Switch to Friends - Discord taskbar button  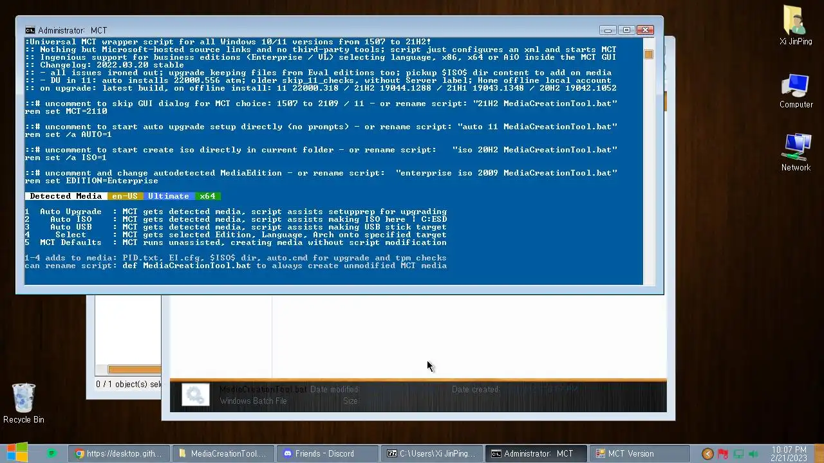pos(328,453)
